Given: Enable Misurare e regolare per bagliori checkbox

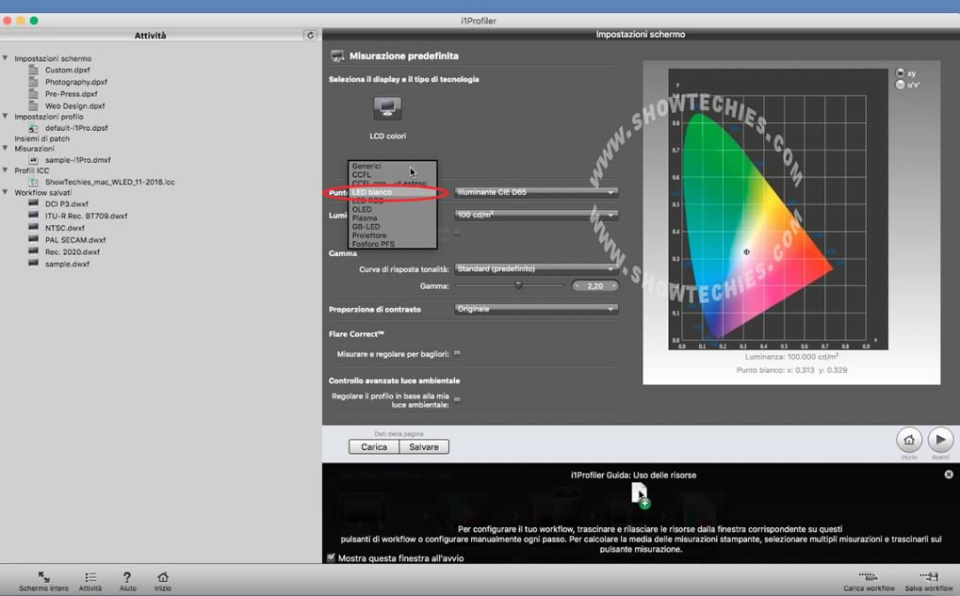Looking at the screenshot, I should click(457, 353).
